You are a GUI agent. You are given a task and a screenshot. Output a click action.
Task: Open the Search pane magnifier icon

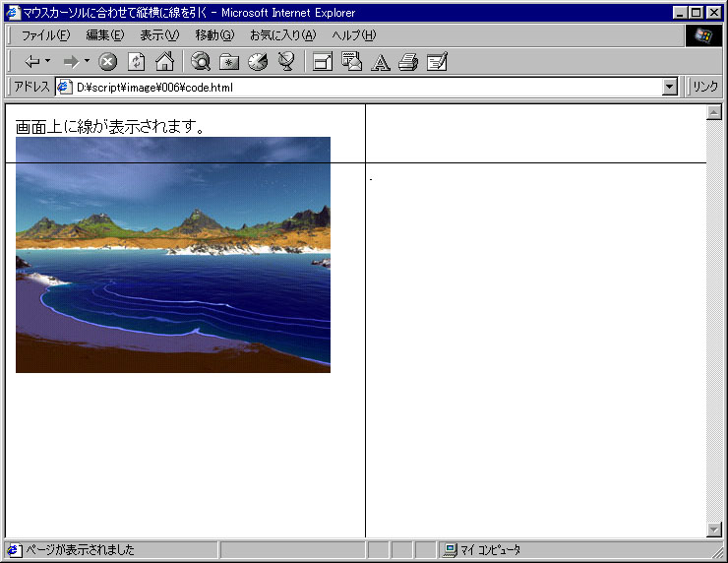(x=201, y=61)
